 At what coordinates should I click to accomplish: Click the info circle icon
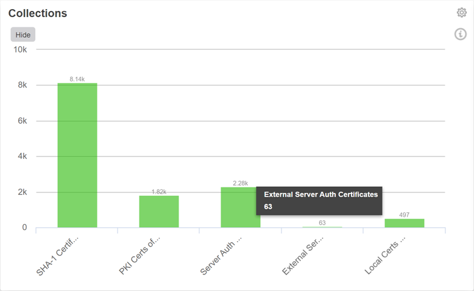coord(461,34)
